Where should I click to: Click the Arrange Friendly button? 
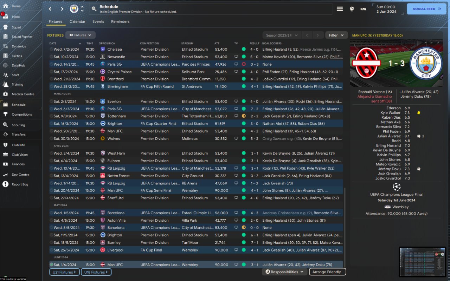coord(327,272)
